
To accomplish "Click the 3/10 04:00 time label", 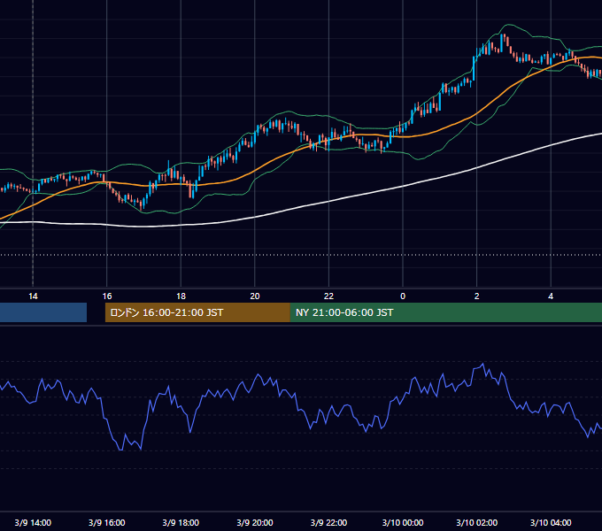I will pyautogui.click(x=551, y=522).
